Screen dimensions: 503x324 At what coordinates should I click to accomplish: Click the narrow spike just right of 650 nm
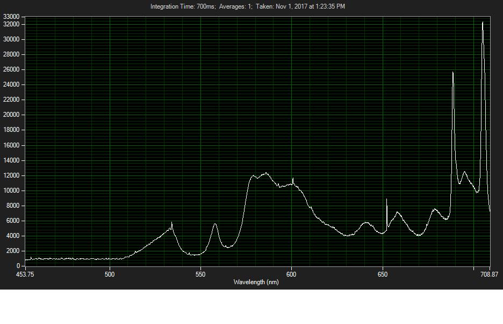coord(386,200)
